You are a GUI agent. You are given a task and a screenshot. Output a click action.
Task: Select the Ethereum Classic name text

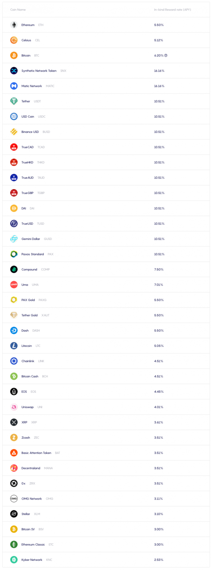[33, 544]
